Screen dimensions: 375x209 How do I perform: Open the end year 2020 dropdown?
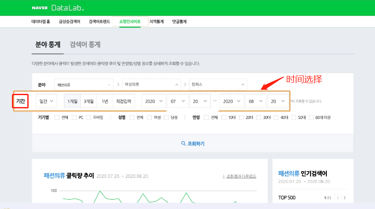[232, 101]
